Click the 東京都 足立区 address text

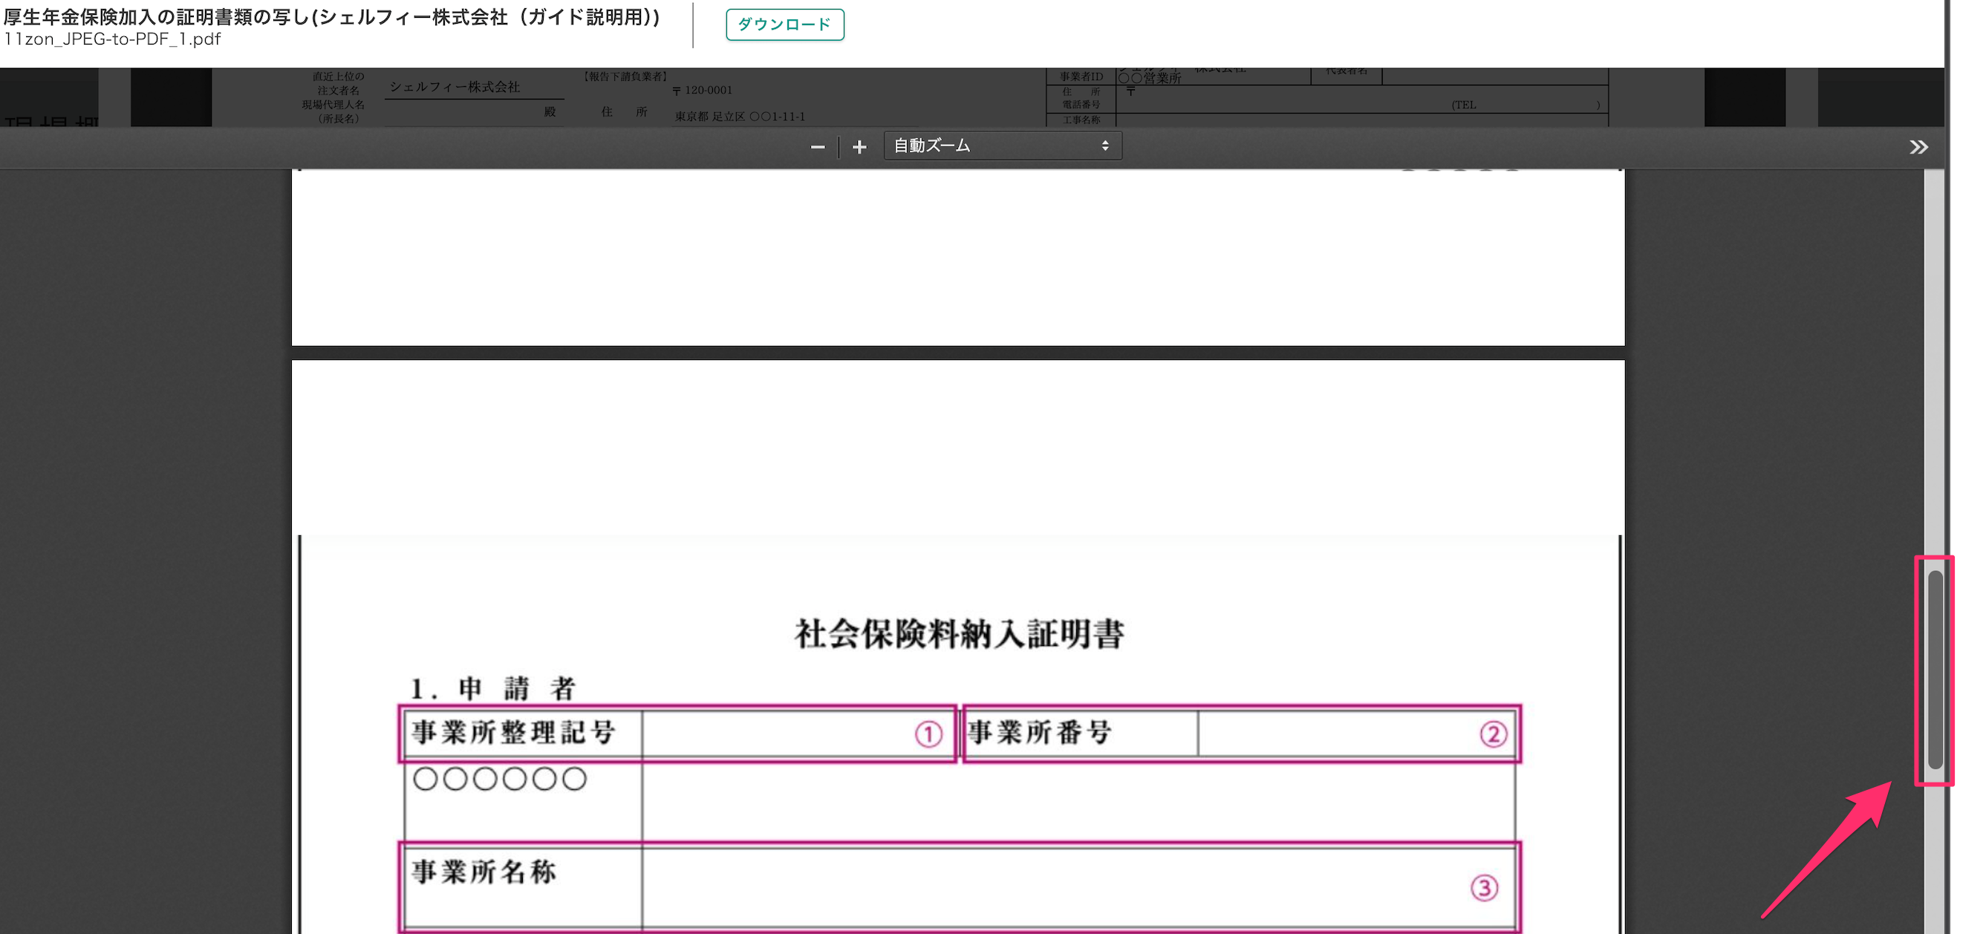739,117
